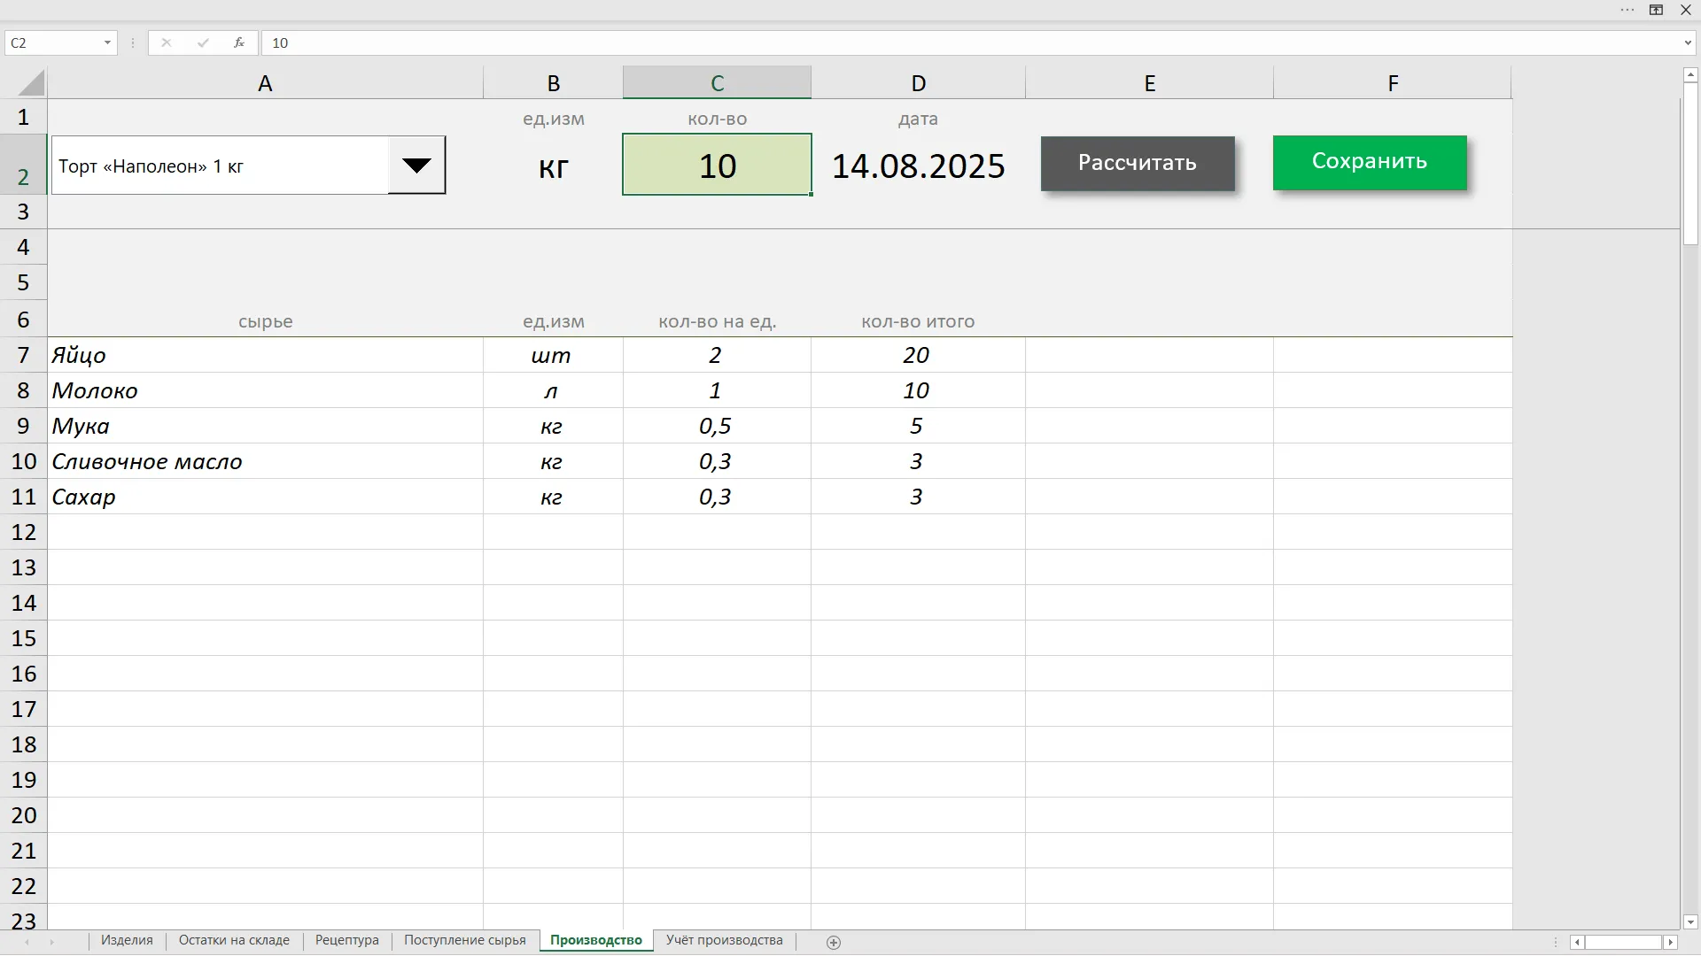Viewport: 1701px width, 956px height.
Task: Click previous sheet navigation arrow
Action: coord(27,943)
